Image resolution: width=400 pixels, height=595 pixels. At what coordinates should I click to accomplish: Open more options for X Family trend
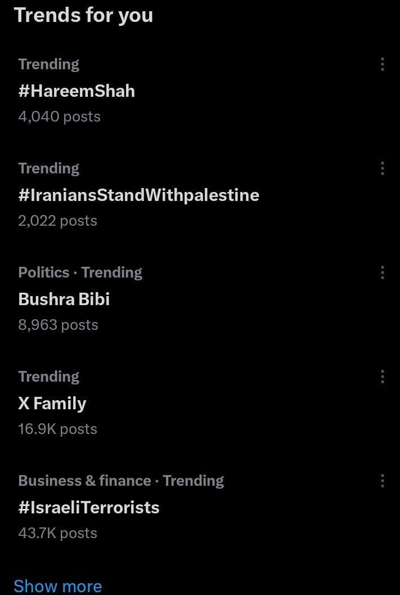coord(382,377)
